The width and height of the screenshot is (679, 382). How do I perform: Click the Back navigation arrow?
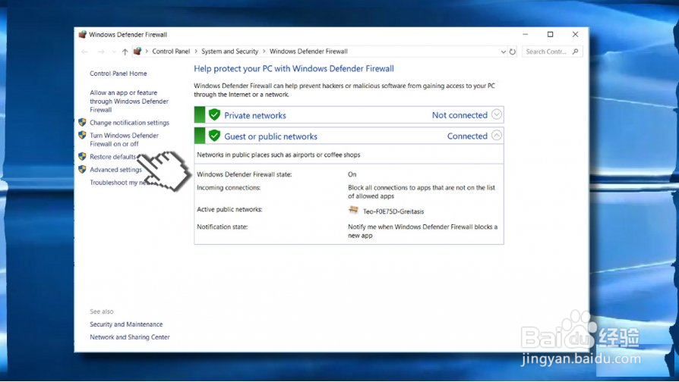84,52
